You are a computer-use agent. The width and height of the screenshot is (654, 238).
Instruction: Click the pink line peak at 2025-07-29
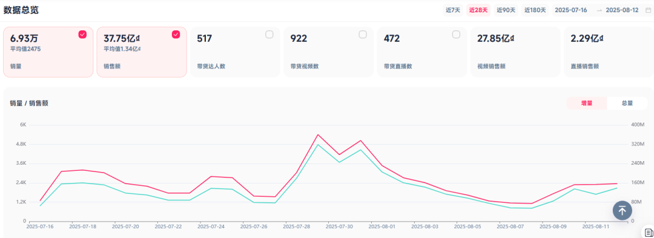(318, 134)
